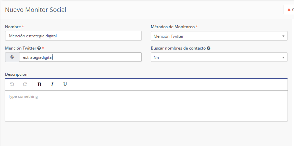Click into the Type something description area

pyautogui.click(x=146, y=105)
